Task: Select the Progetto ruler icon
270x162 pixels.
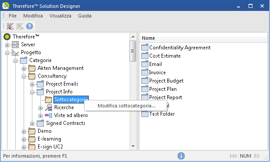Action: point(15,52)
